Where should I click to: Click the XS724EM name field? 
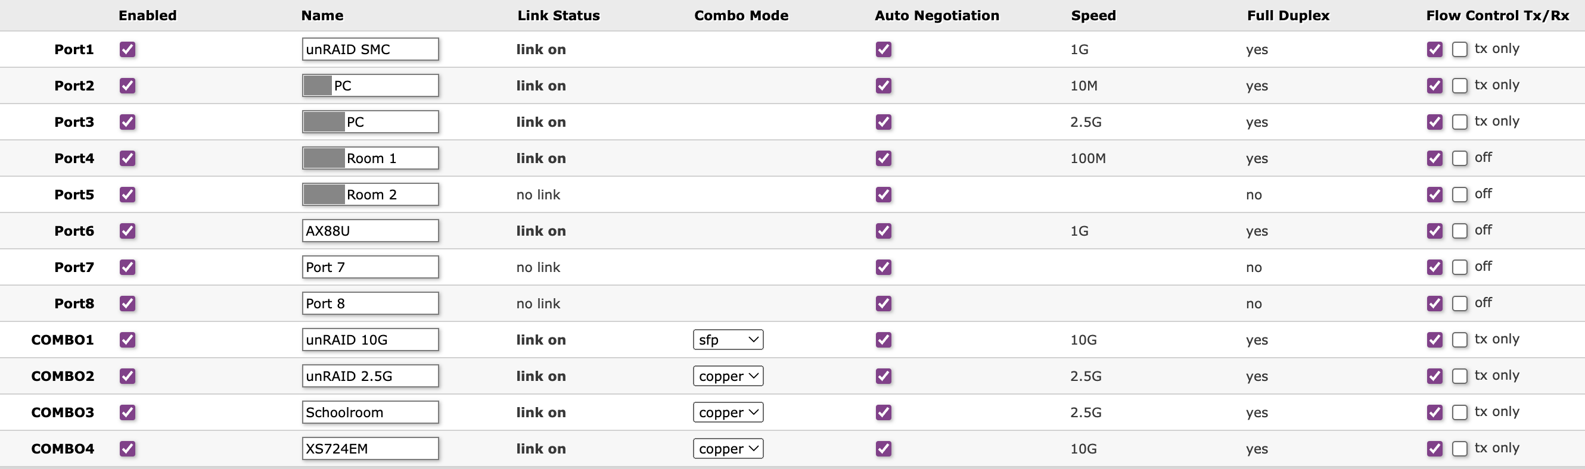[370, 448]
